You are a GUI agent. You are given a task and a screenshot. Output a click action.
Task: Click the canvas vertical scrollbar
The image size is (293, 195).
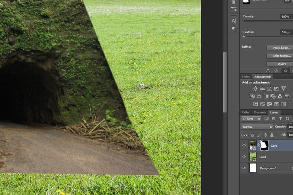225,82
